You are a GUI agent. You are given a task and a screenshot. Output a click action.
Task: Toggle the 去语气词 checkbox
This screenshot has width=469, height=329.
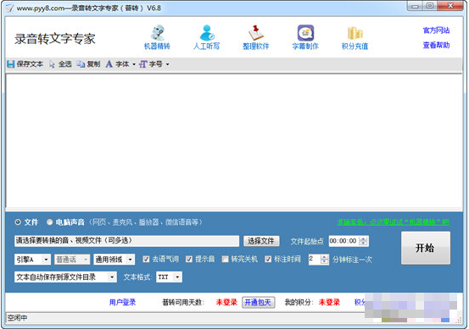[146, 259]
